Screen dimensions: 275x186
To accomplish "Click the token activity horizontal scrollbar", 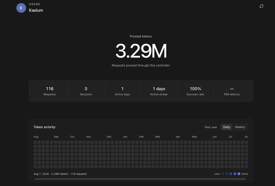I will 140,179.
